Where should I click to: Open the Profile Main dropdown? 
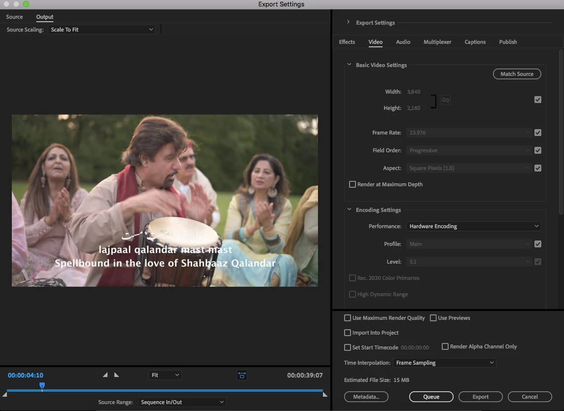(x=469, y=244)
